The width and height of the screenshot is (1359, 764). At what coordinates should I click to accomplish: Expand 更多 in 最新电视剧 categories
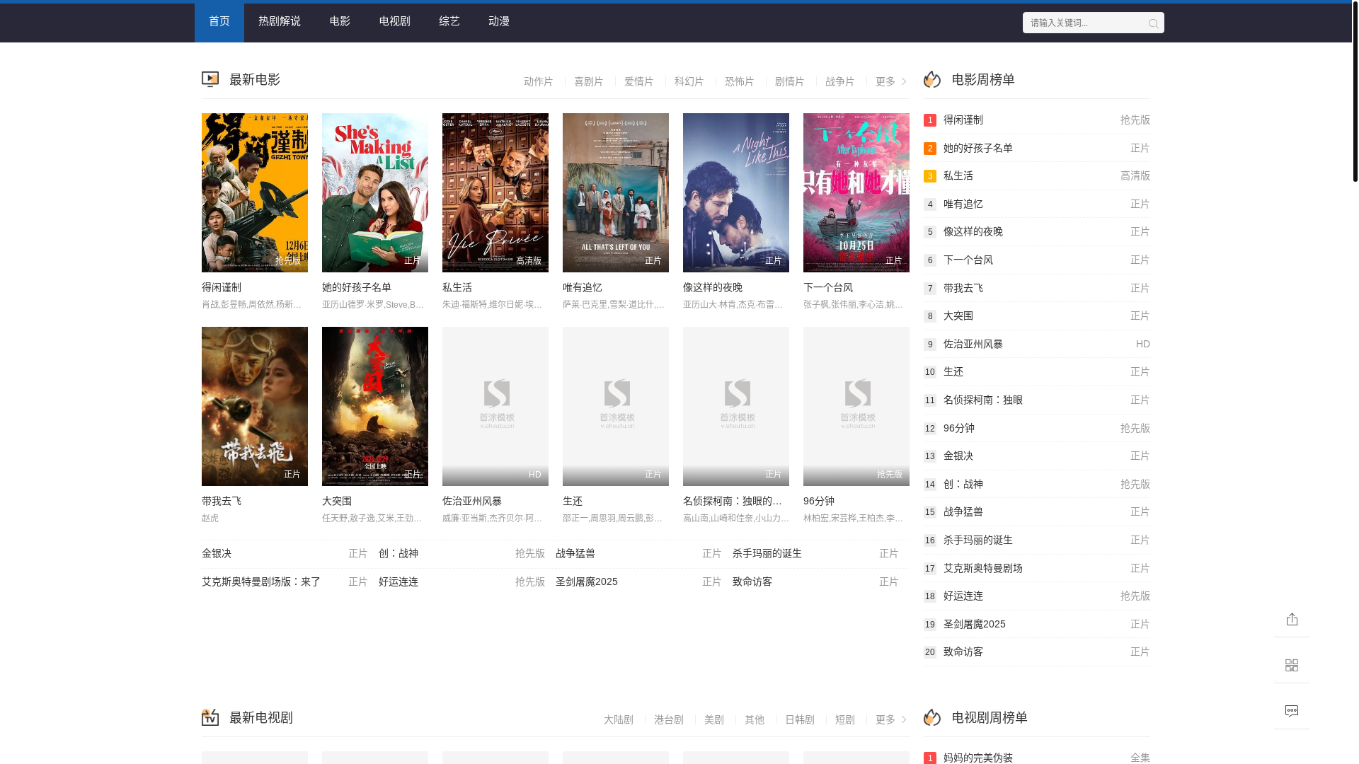[x=890, y=719]
